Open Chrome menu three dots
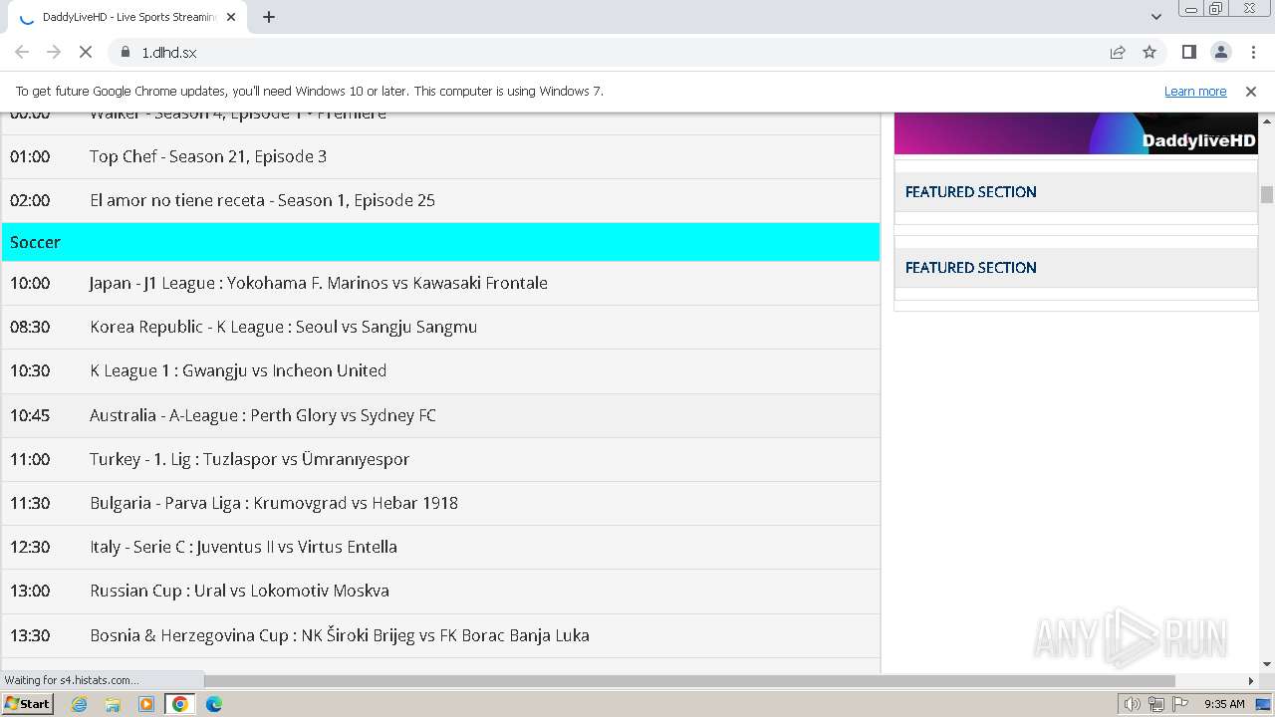 [x=1252, y=52]
